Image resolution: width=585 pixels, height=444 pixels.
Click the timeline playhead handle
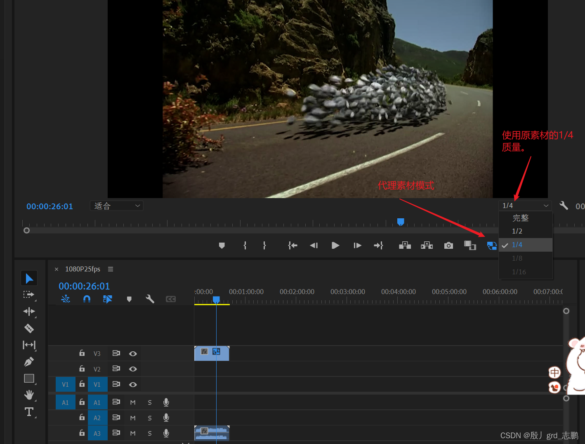[216, 300]
